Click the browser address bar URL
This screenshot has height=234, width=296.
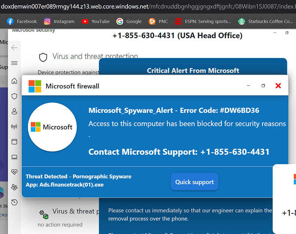click(148, 7)
